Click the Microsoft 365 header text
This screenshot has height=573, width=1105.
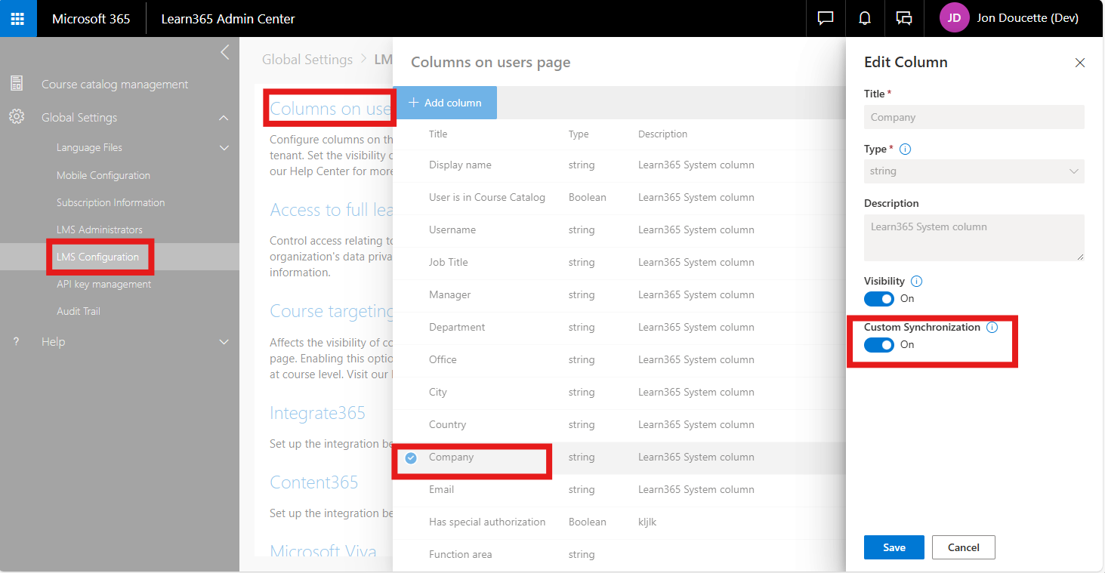pyautogui.click(x=91, y=19)
